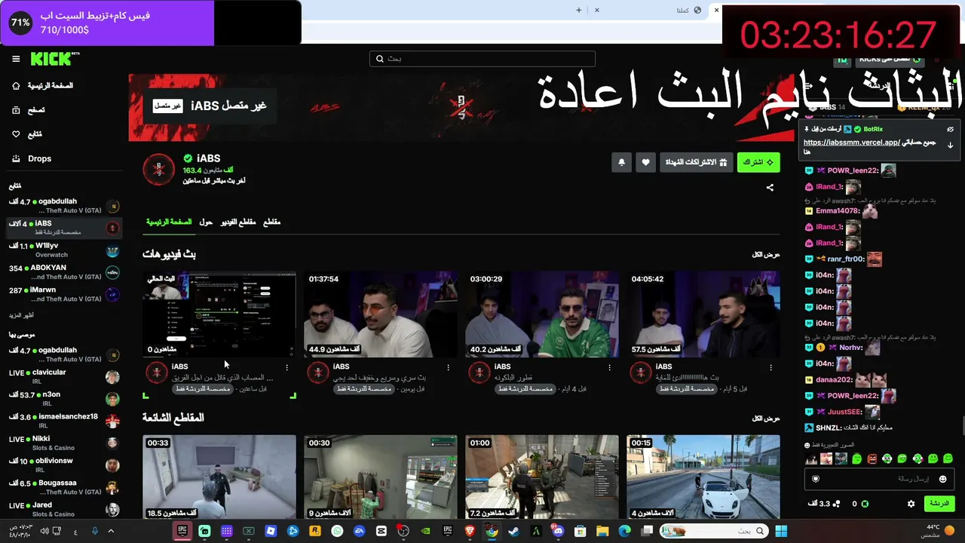Play the 00:33 trending clip
This screenshot has height=543, width=965.
tap(219, 477)
